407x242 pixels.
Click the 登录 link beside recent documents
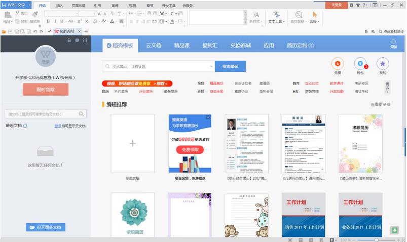coord(58,126)
